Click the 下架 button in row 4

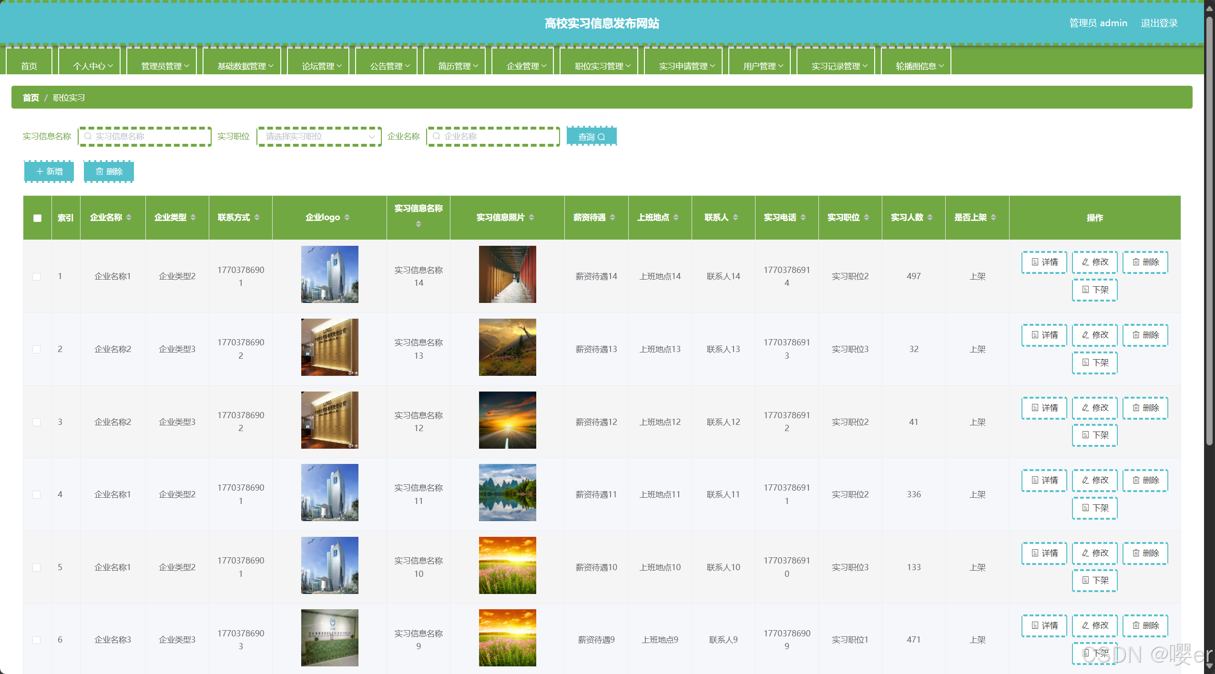click(x=1094, y=508)
